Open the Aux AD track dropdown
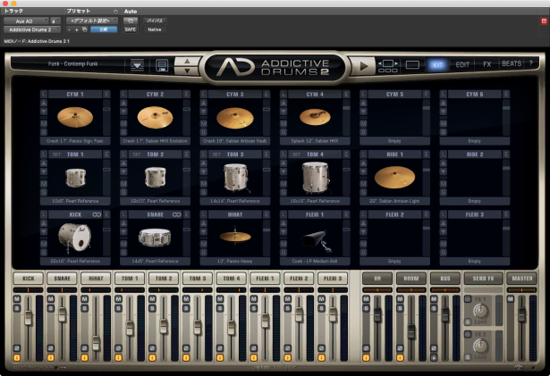 (26, 21)
